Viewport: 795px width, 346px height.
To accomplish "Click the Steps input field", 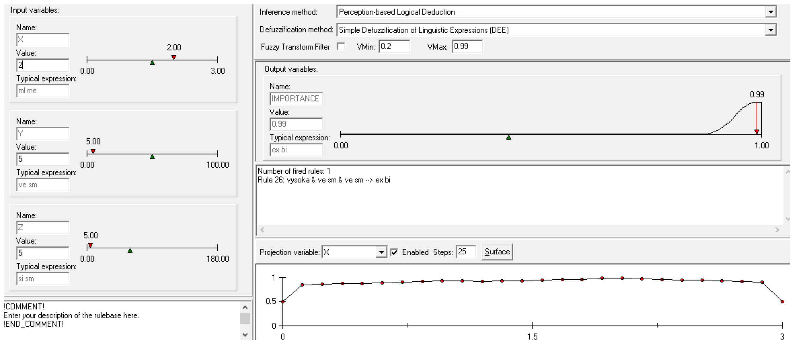I will pos(466,252).
